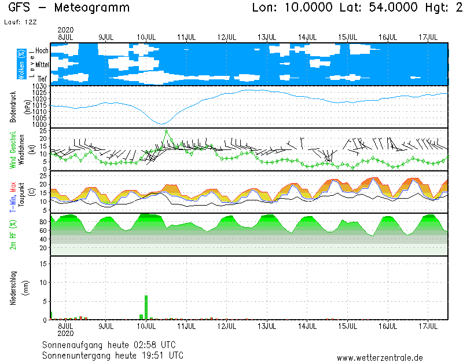Select the 13JUL marker on bottom axis
463x362 pixels.
click(267, 327)
